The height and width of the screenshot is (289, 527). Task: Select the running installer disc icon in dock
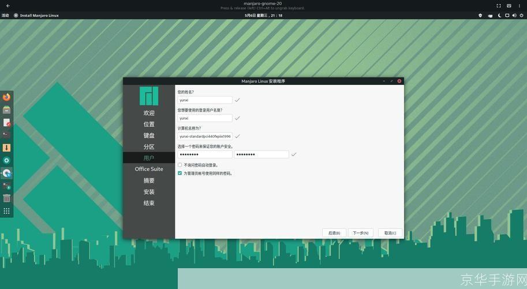coord(6,173)
